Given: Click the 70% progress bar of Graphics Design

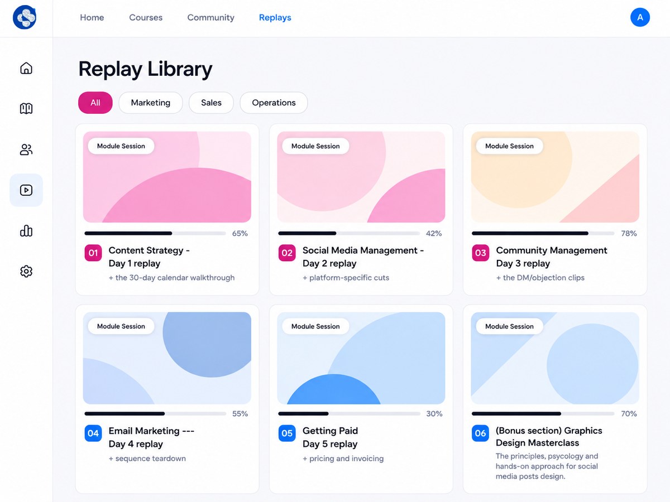Looking at the screenshot, I should tap(543, 414).
